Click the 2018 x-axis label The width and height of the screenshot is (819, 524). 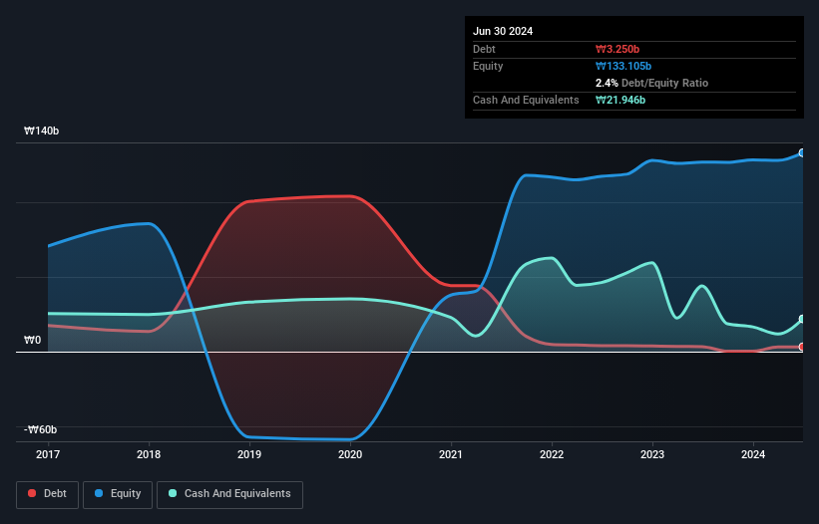(x=149, y=454)
